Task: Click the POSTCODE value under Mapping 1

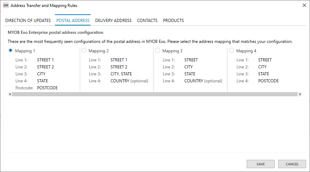Action: (x=47, y=88)
